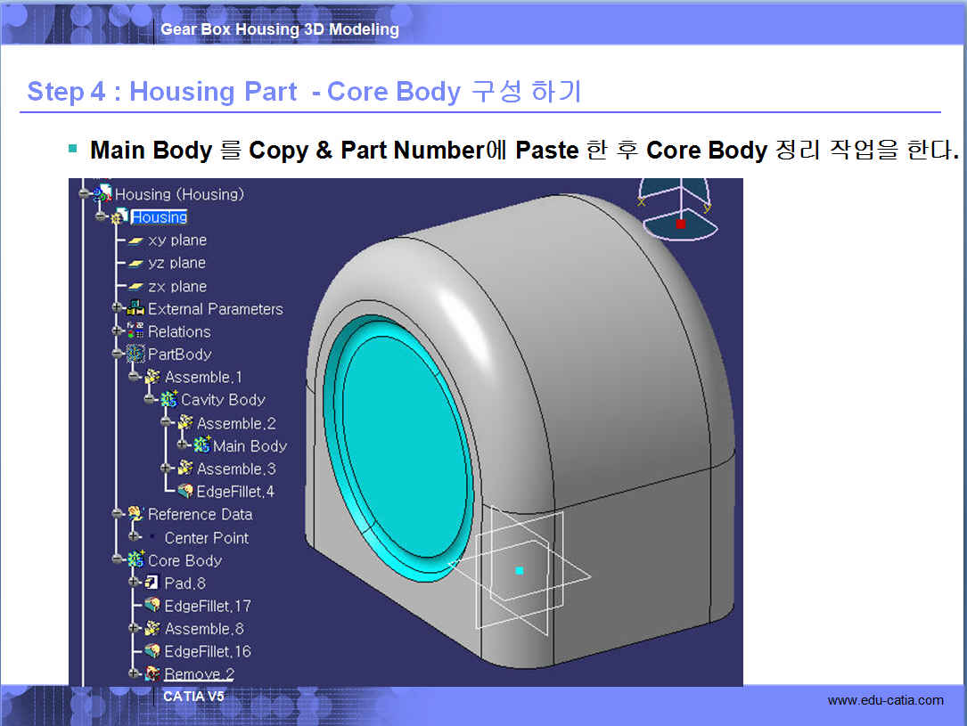Select zx plane in the tree
Viewport: 967px width, 726px height.
[x=176, y=286]
